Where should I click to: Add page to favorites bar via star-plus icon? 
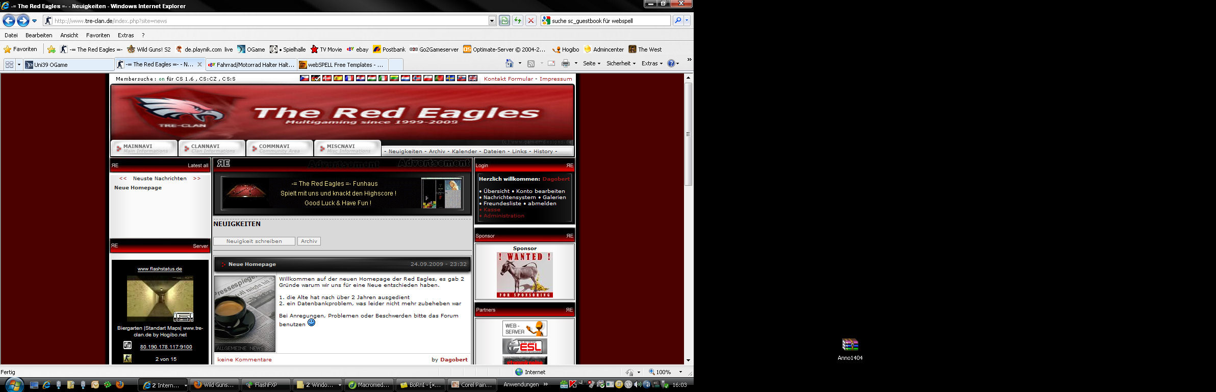pos(52,50)
